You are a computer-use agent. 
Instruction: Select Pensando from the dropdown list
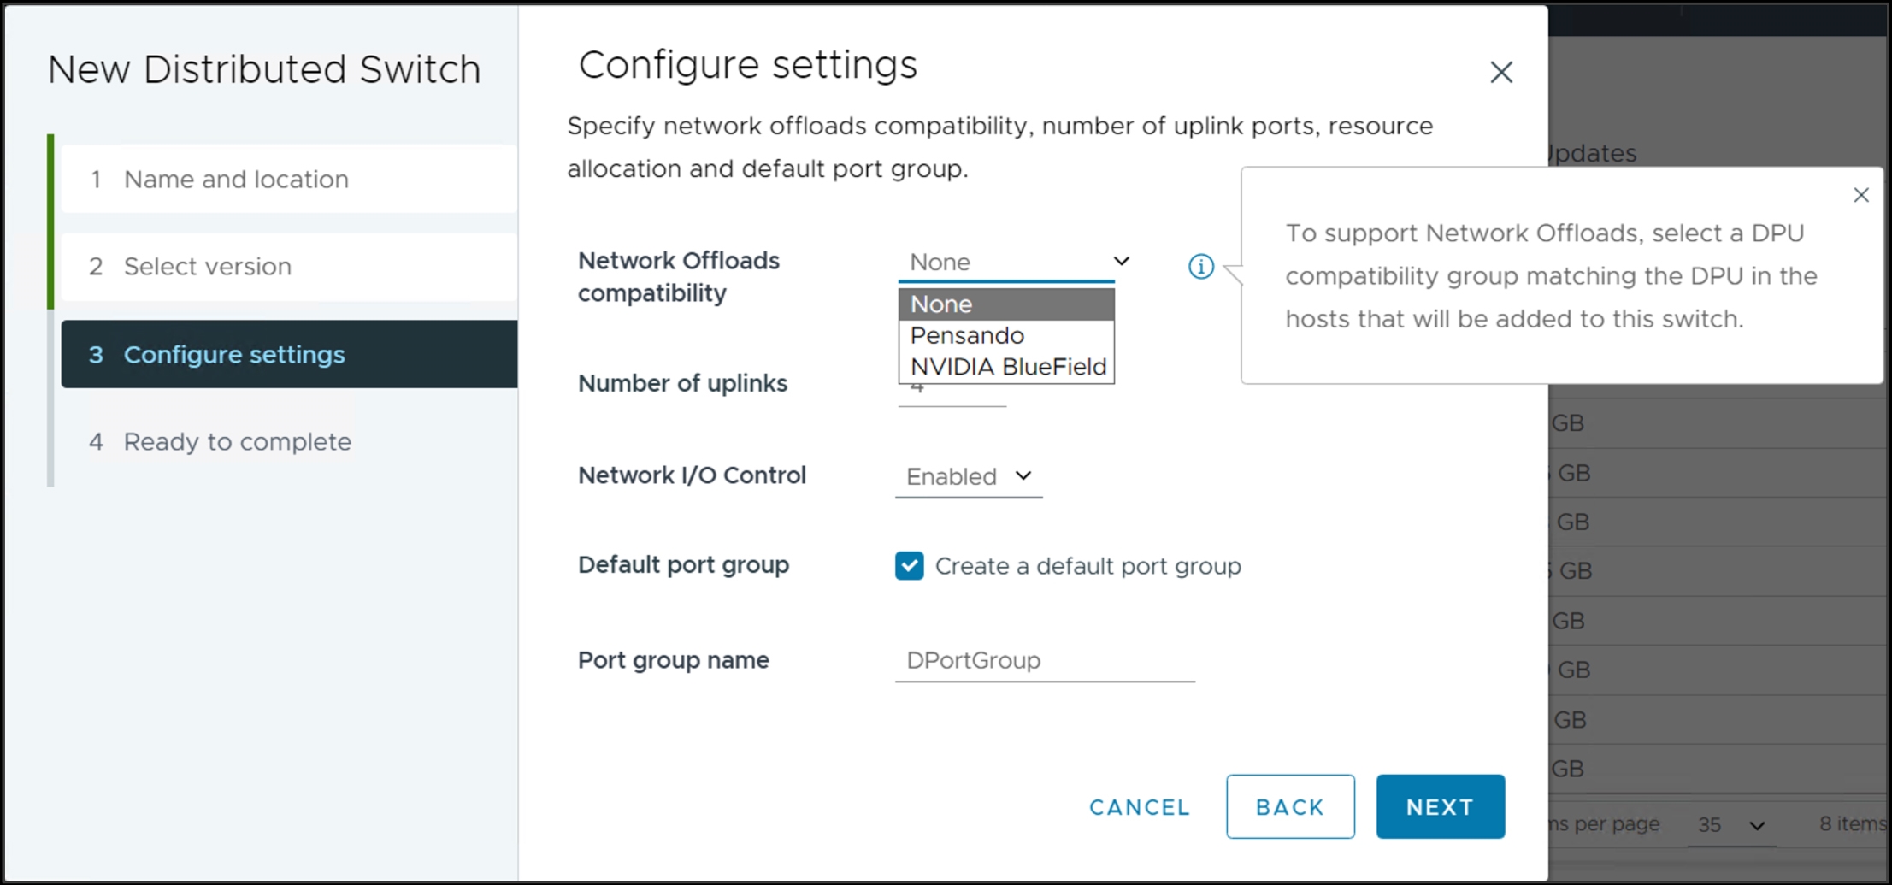coord(1006,335)
